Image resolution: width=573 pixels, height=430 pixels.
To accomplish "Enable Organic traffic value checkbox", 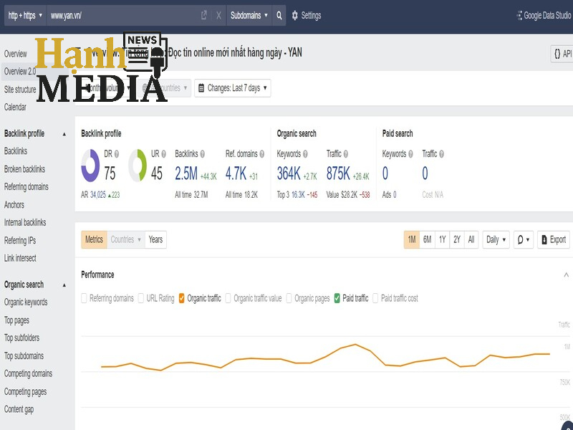I will click(x=228, y=298).
